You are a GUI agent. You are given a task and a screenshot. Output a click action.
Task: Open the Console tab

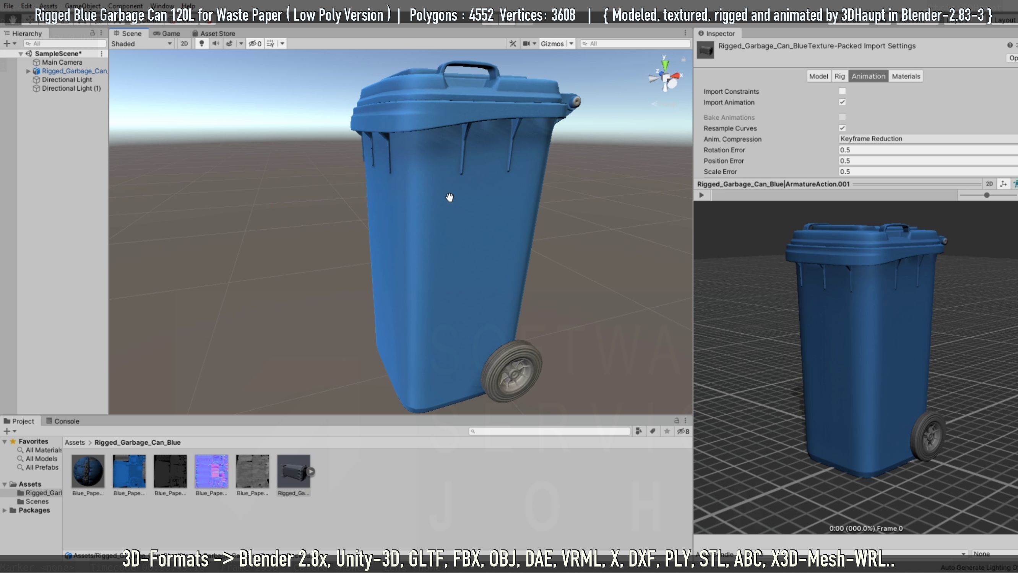[63, 421]
